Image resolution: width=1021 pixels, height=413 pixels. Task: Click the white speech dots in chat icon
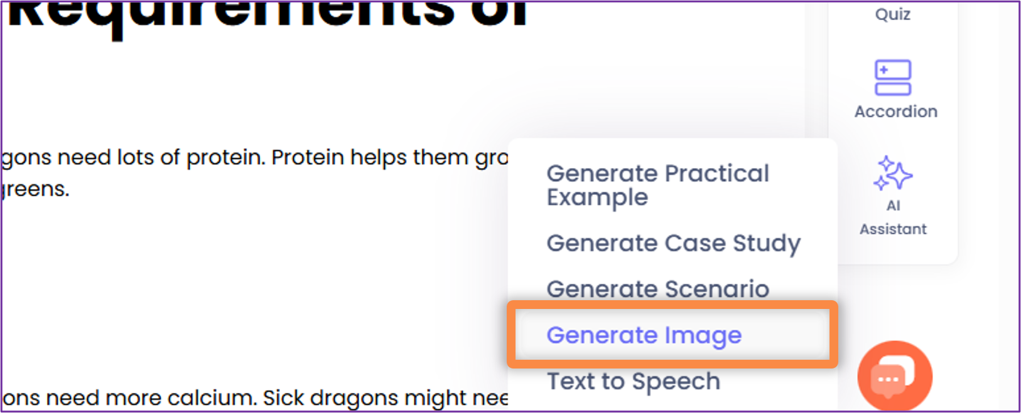click(x=888, y=380)
